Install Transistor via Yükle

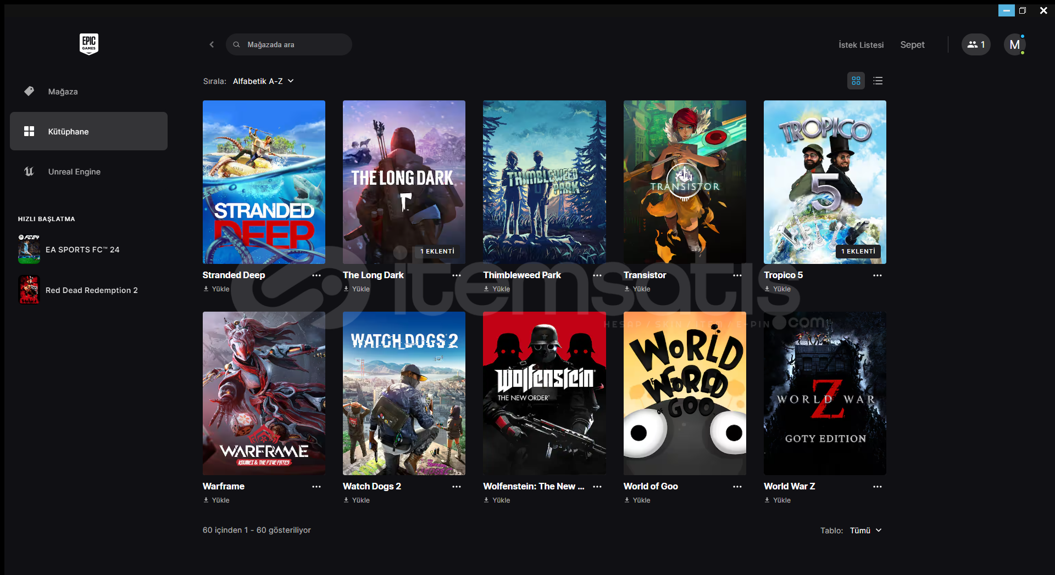637,289
